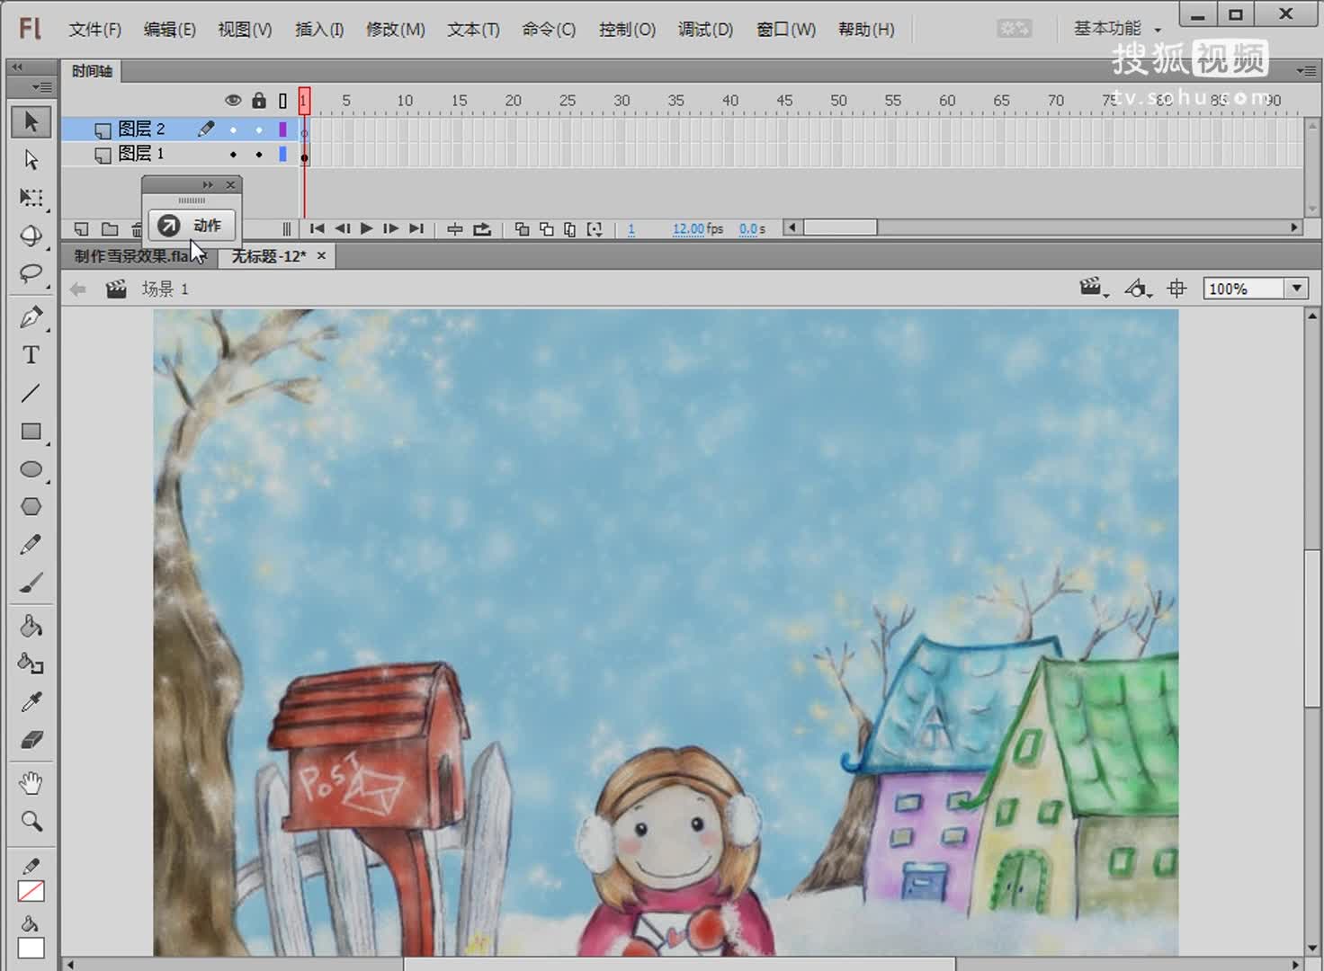Click the Edit Scene clapper icon
The width and height of the screenshot is (1324, 971).
coord(1092,289)
